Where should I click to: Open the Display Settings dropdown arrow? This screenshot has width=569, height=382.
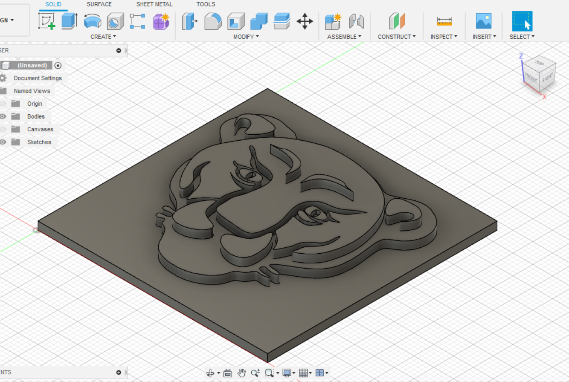point(294,373)
